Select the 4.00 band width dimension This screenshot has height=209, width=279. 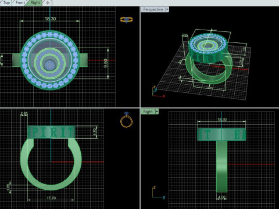(221, 197)
